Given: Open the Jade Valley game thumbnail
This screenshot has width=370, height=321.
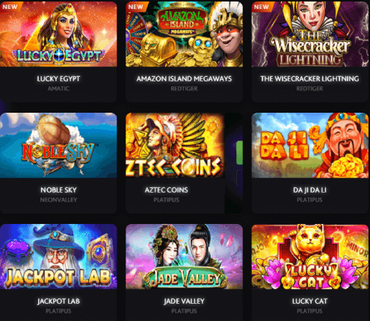Looking at the screenshot, I should click(184, 257).
